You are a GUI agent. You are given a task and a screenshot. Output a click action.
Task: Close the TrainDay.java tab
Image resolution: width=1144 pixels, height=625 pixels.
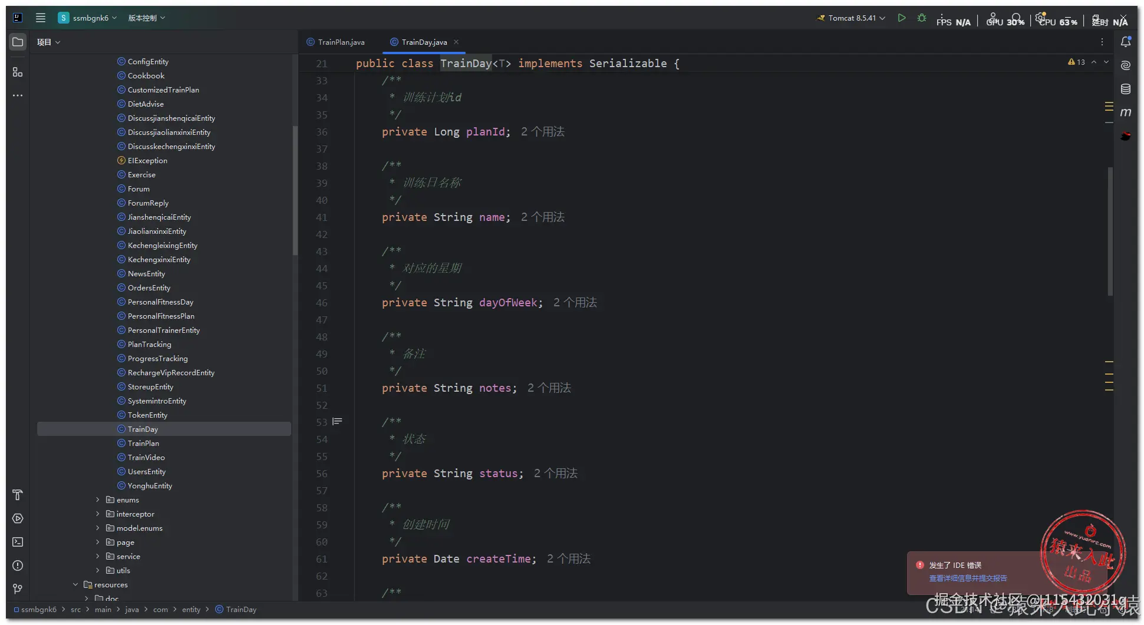456,42
